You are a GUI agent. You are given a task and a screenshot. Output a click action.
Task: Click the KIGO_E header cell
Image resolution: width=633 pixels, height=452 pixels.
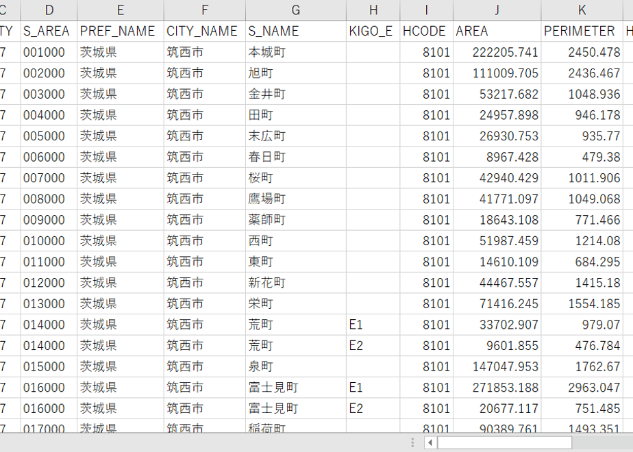[373, 31]
